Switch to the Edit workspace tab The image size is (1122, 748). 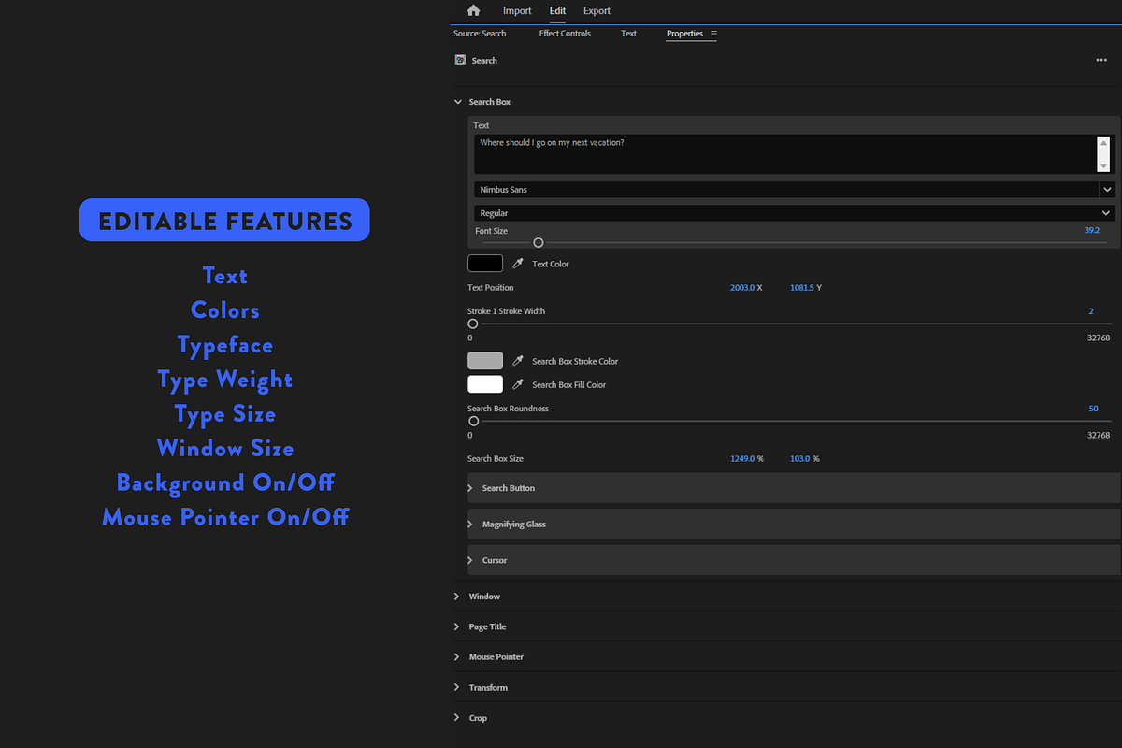(x=557, y=11)
